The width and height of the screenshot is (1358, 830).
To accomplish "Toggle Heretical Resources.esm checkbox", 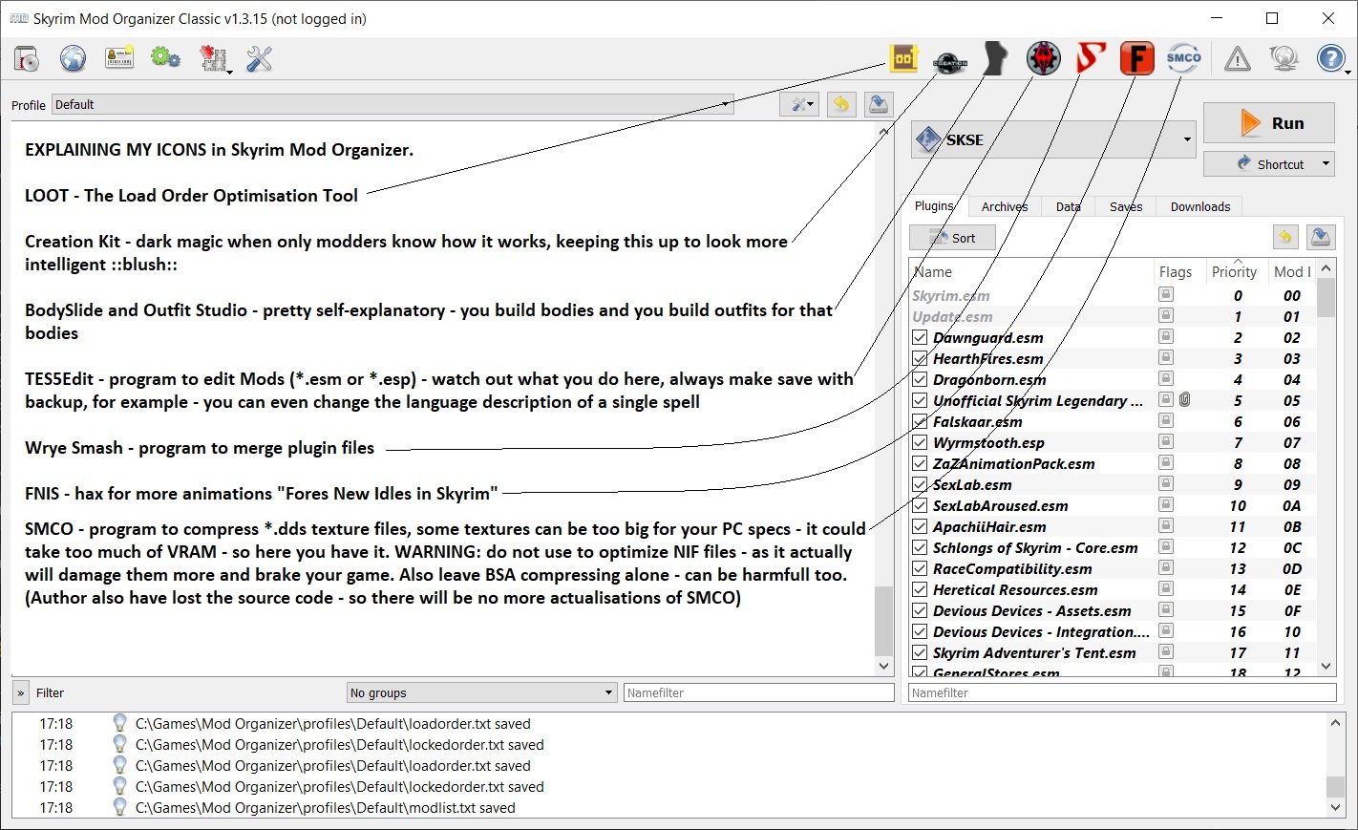I will tap(920, 589).
